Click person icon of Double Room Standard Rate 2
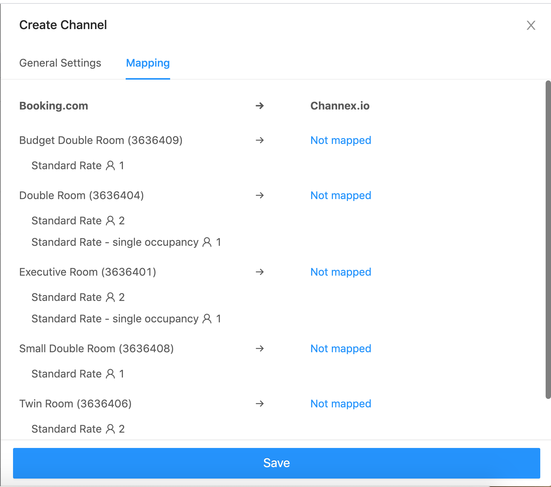551x487 pixels. 110,221
